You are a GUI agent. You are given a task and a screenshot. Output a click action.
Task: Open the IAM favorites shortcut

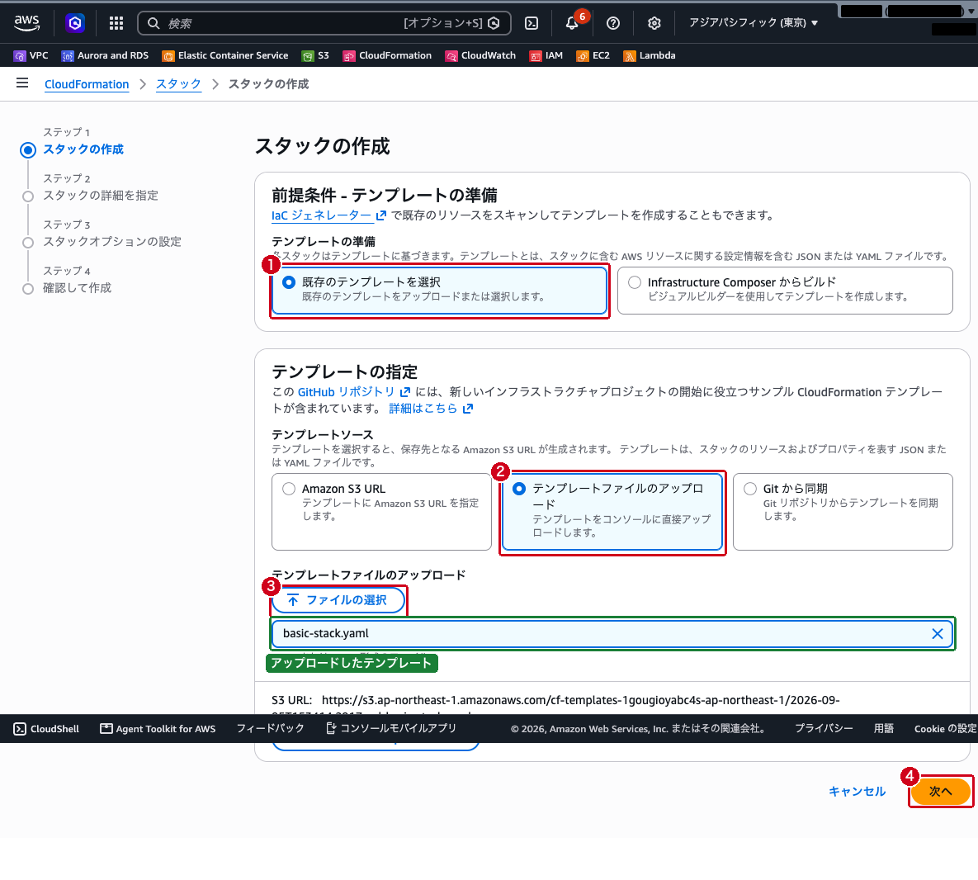(x=546, y=55)
